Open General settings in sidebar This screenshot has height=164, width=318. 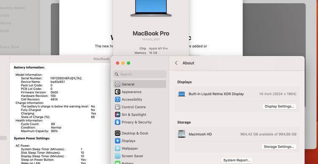point(140,84)
